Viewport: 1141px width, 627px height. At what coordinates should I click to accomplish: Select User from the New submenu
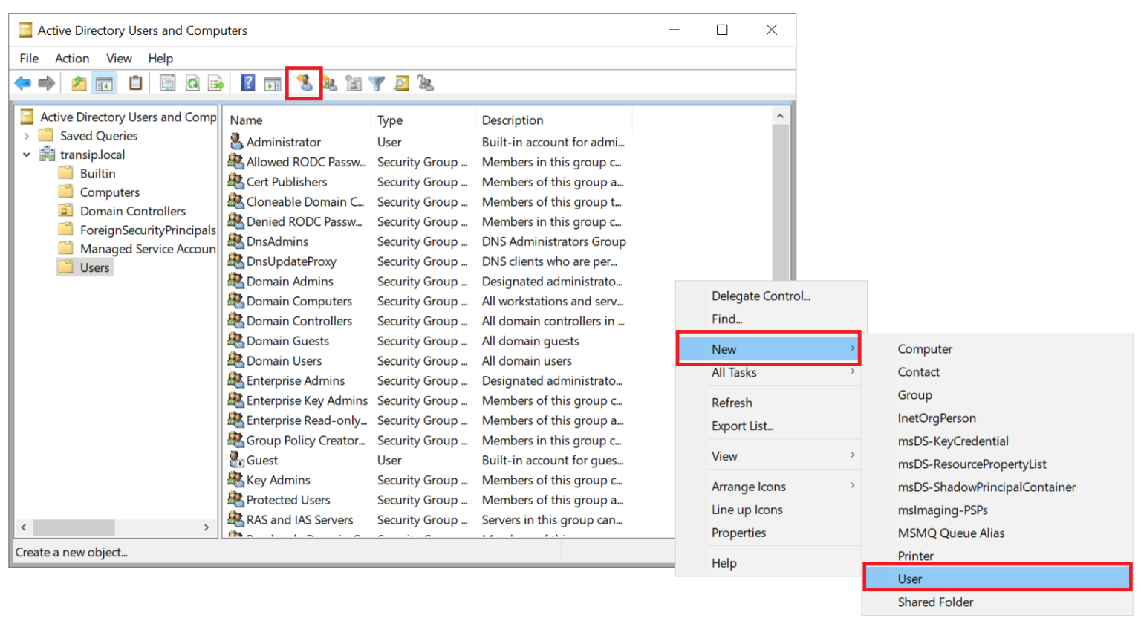coord(911,578)
